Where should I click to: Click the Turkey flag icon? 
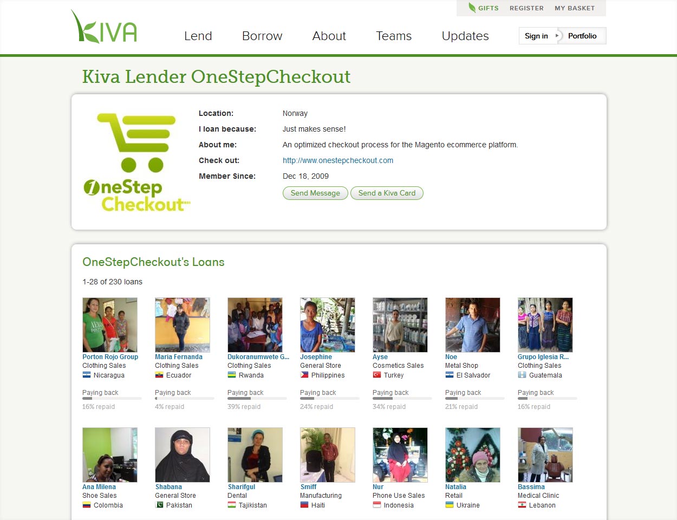point(377,375)
